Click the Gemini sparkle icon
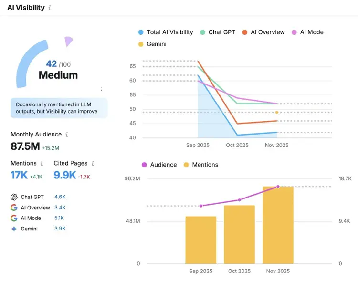 click(14, 229)
